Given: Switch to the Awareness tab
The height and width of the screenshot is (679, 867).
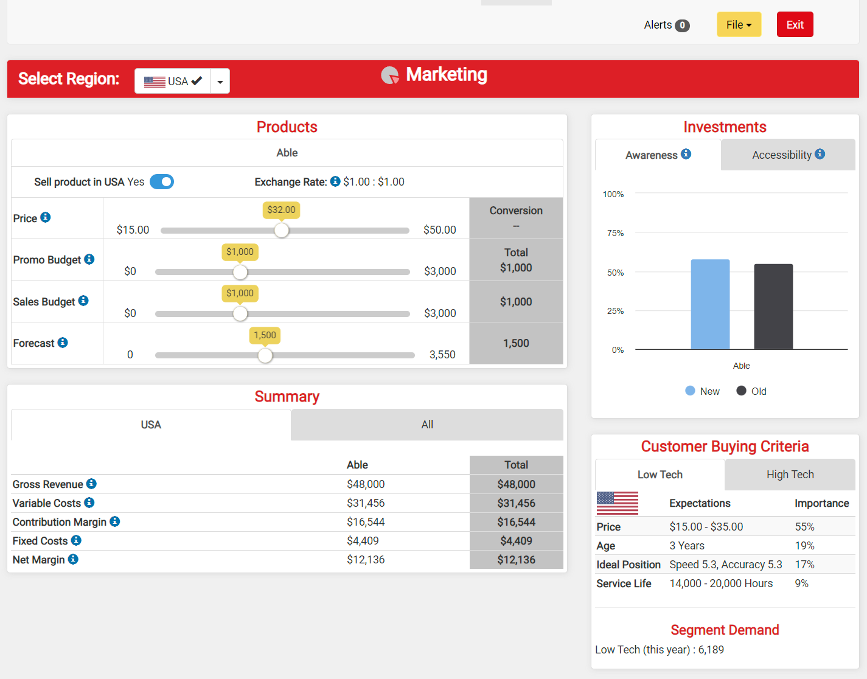Looking at the screenshot, I should click(x=658, y=155).
